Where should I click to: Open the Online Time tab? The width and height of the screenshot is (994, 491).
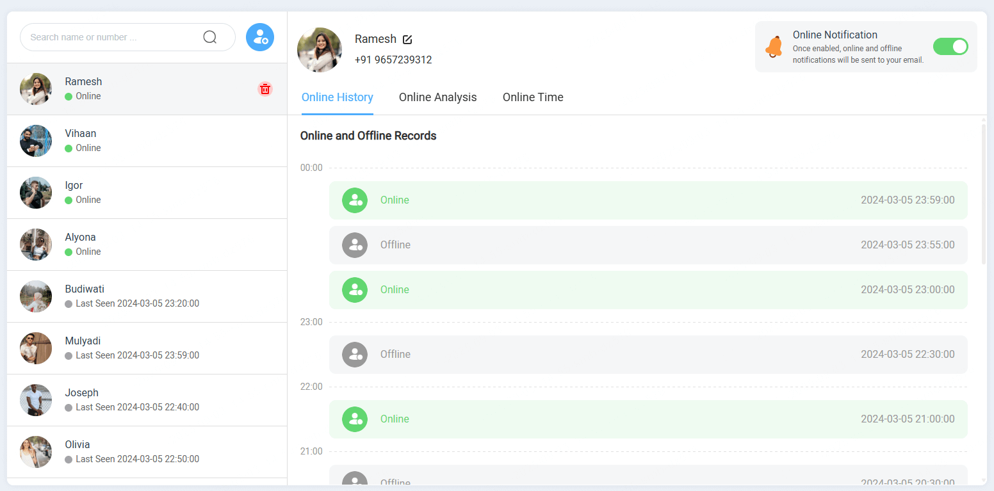532,97
